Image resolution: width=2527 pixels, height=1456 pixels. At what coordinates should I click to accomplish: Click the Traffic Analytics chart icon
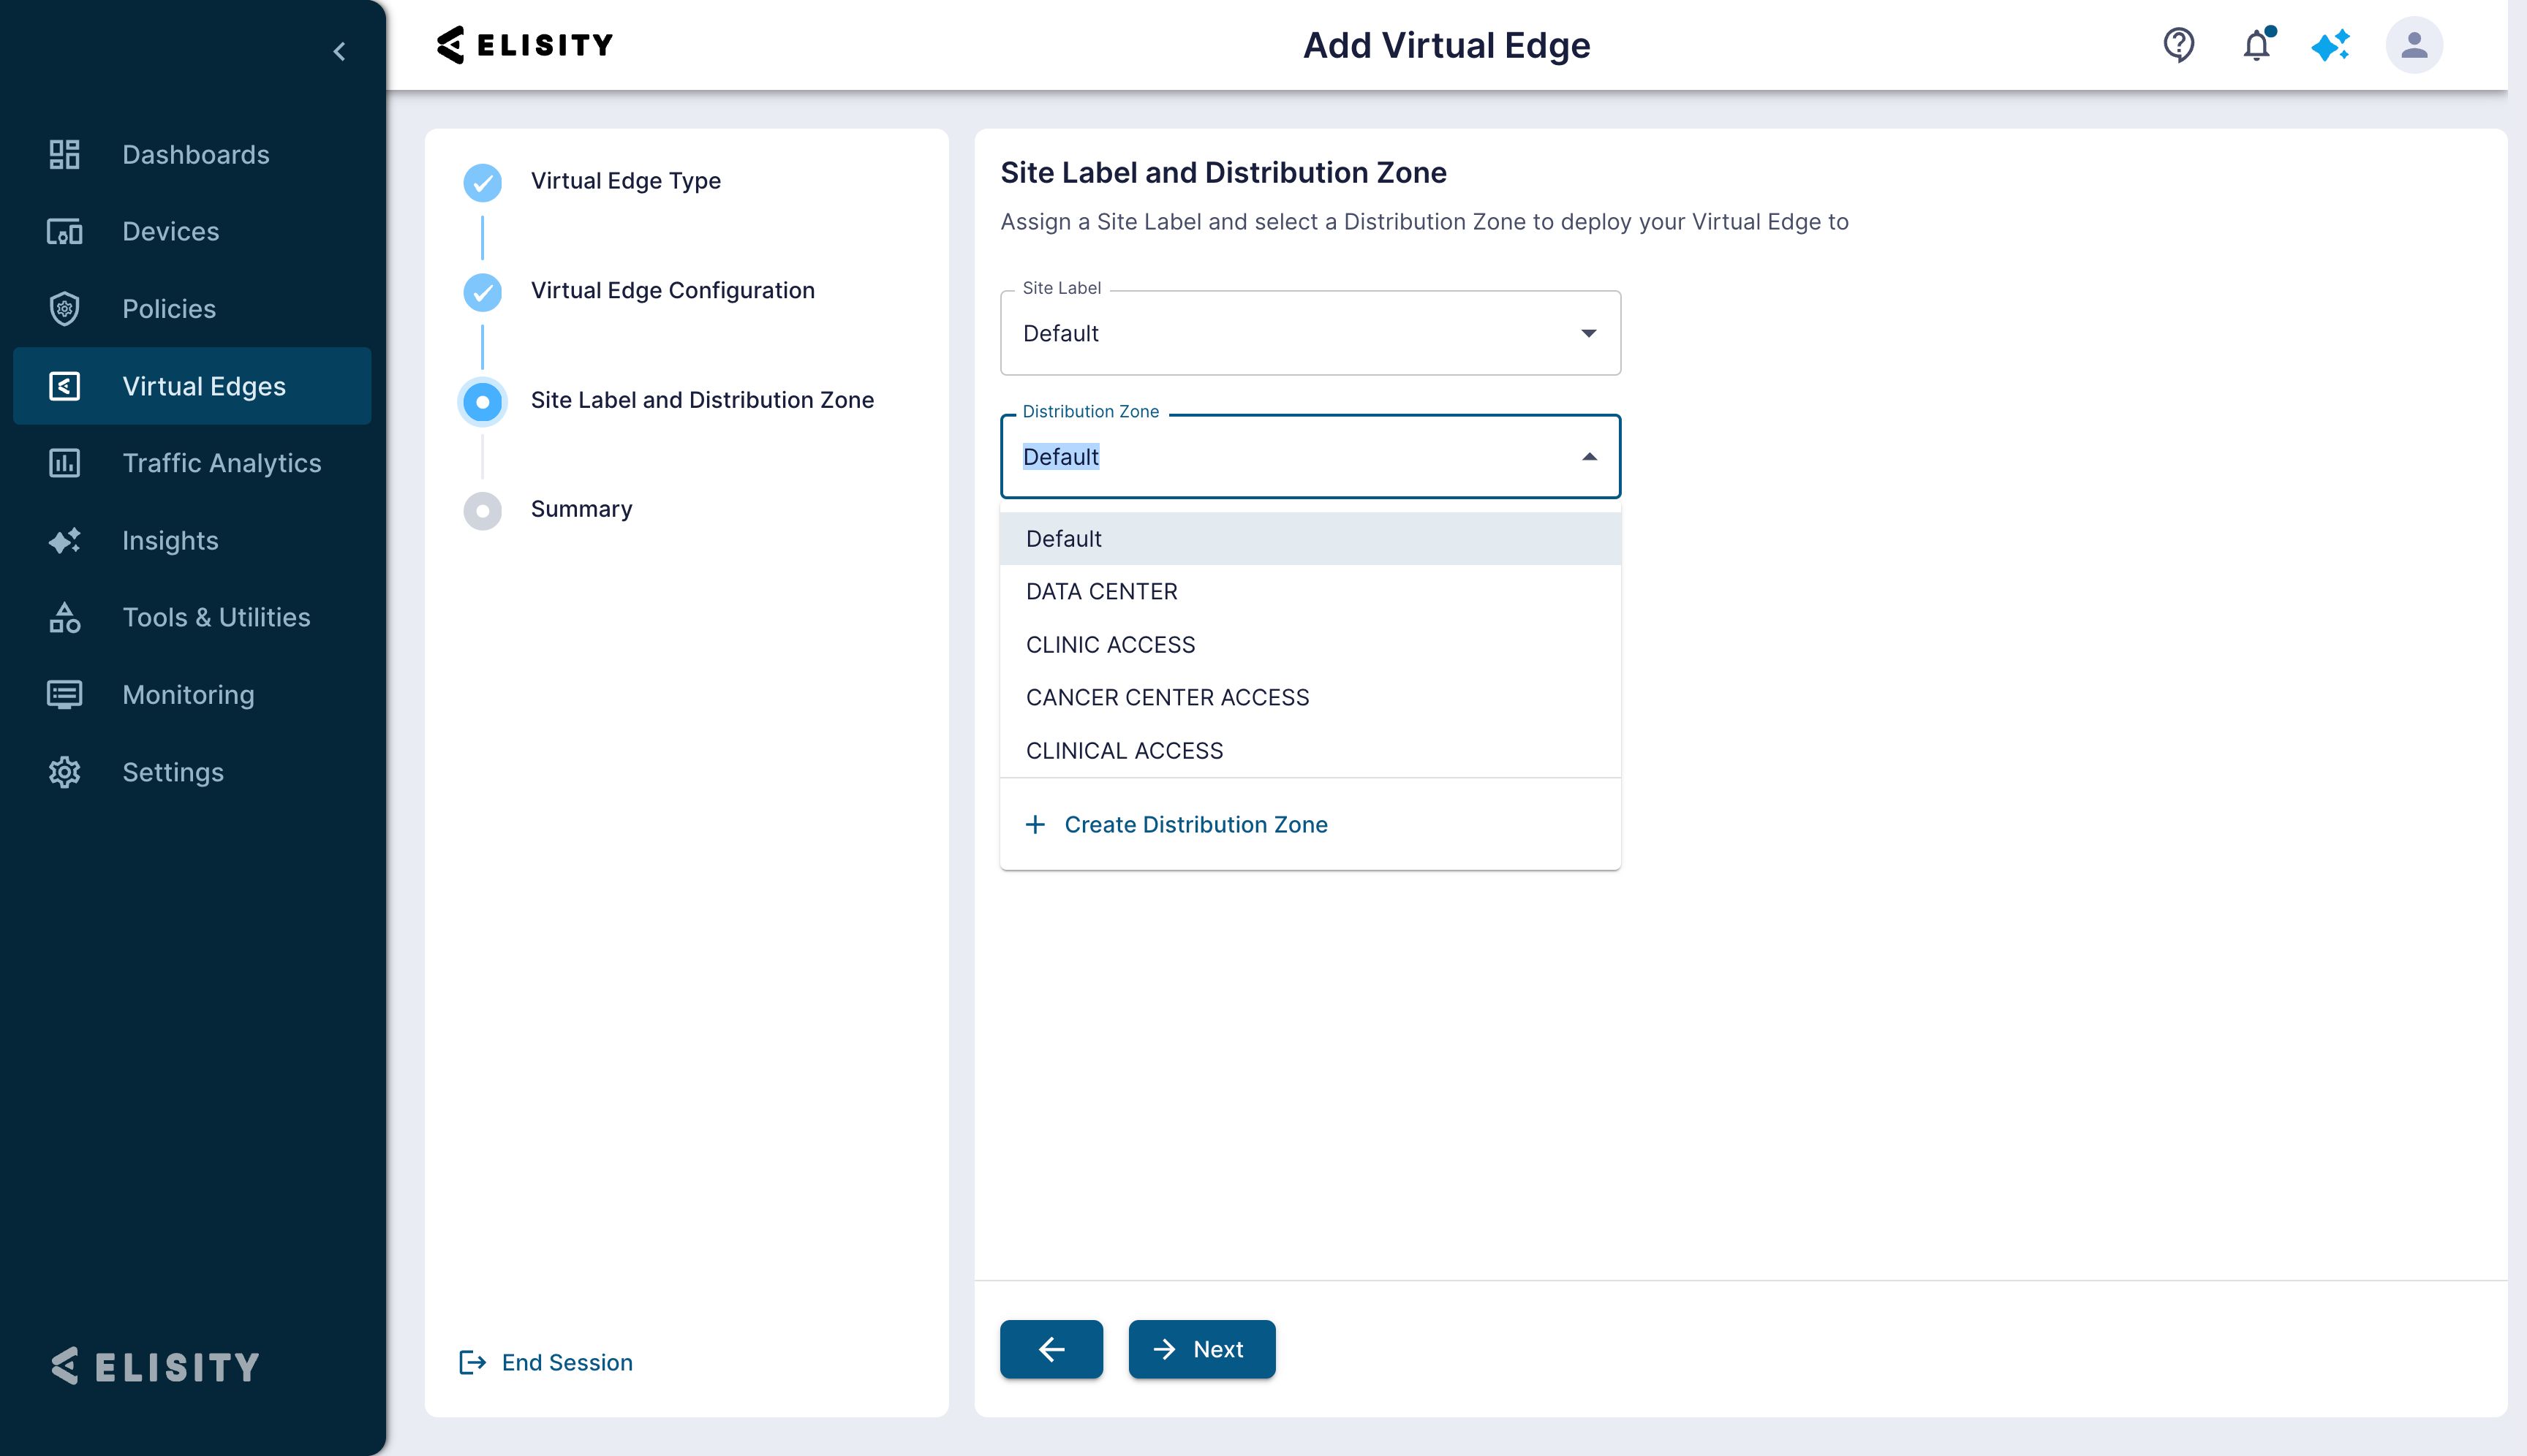point(65,463)
